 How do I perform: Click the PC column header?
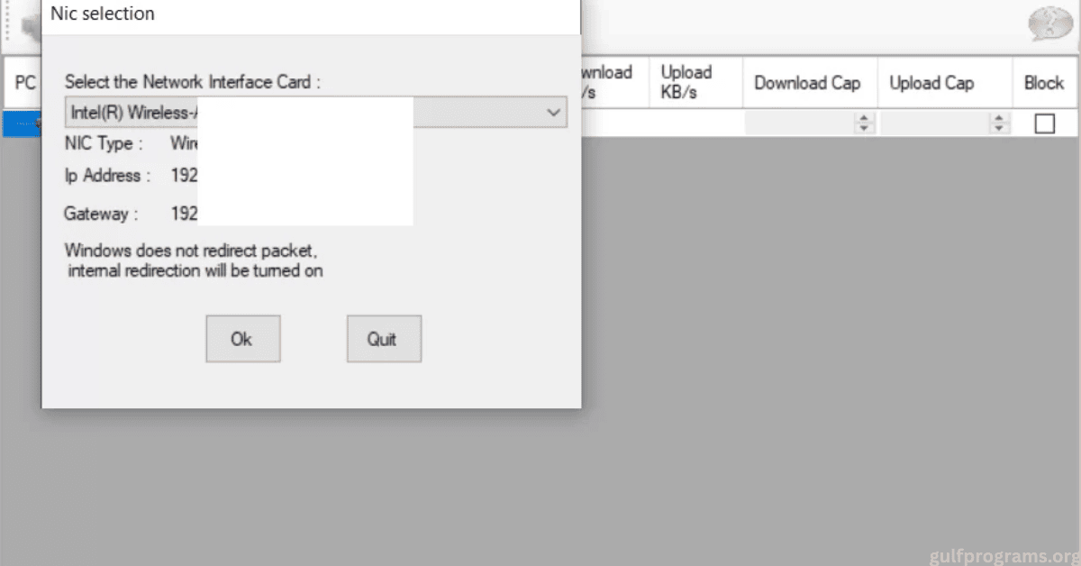pos(24,83)
